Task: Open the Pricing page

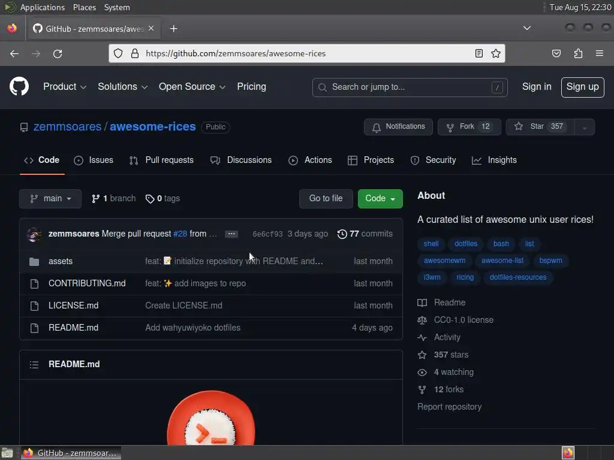Action: (251, 86)
